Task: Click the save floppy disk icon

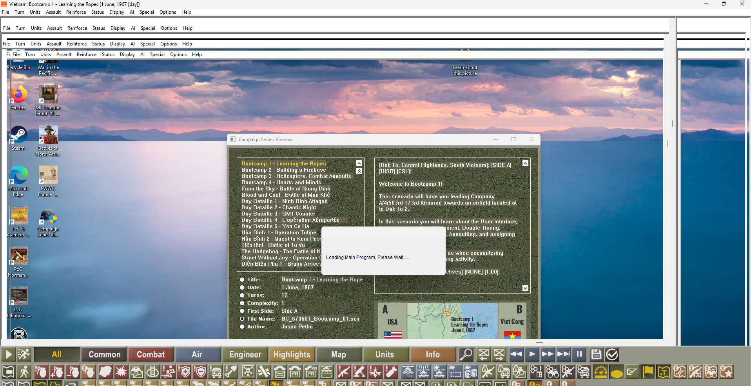Action: (x=596, y=354)
